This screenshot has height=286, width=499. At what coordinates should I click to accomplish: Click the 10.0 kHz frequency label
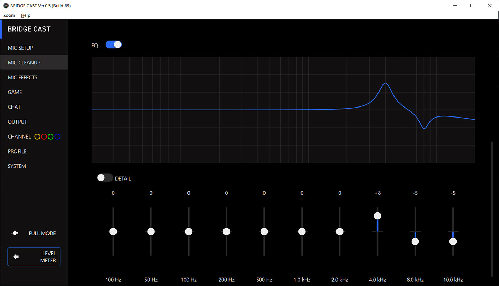(453, 280)
